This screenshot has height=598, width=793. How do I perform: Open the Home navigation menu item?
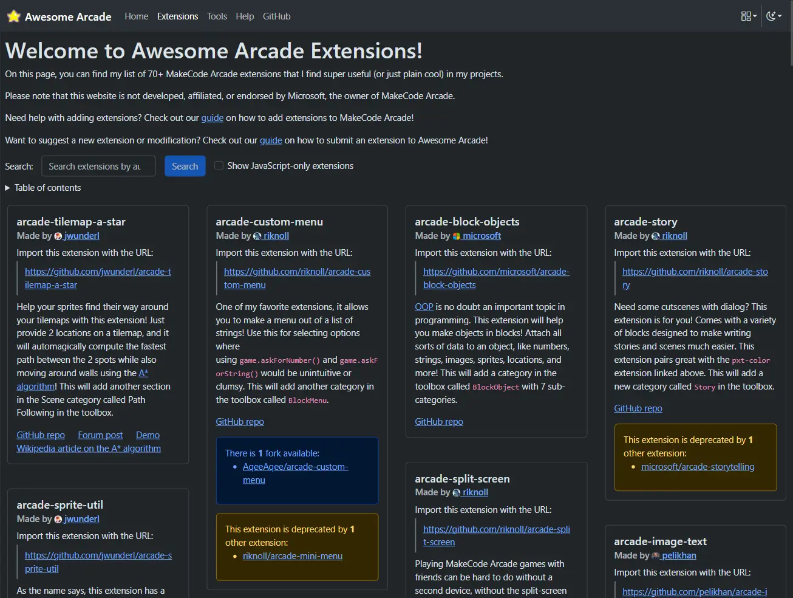(x=136, y=16)
